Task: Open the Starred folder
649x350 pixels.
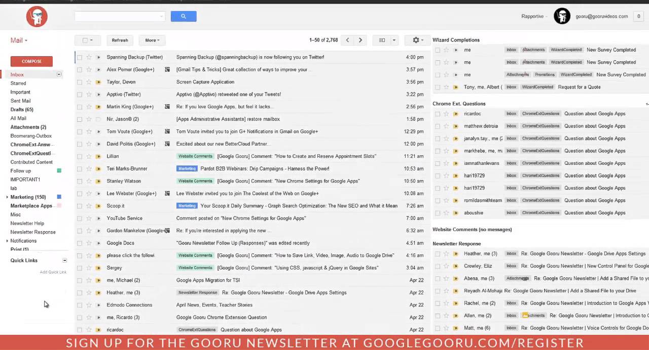Action: pyautogui.click(x=18, y=83)
